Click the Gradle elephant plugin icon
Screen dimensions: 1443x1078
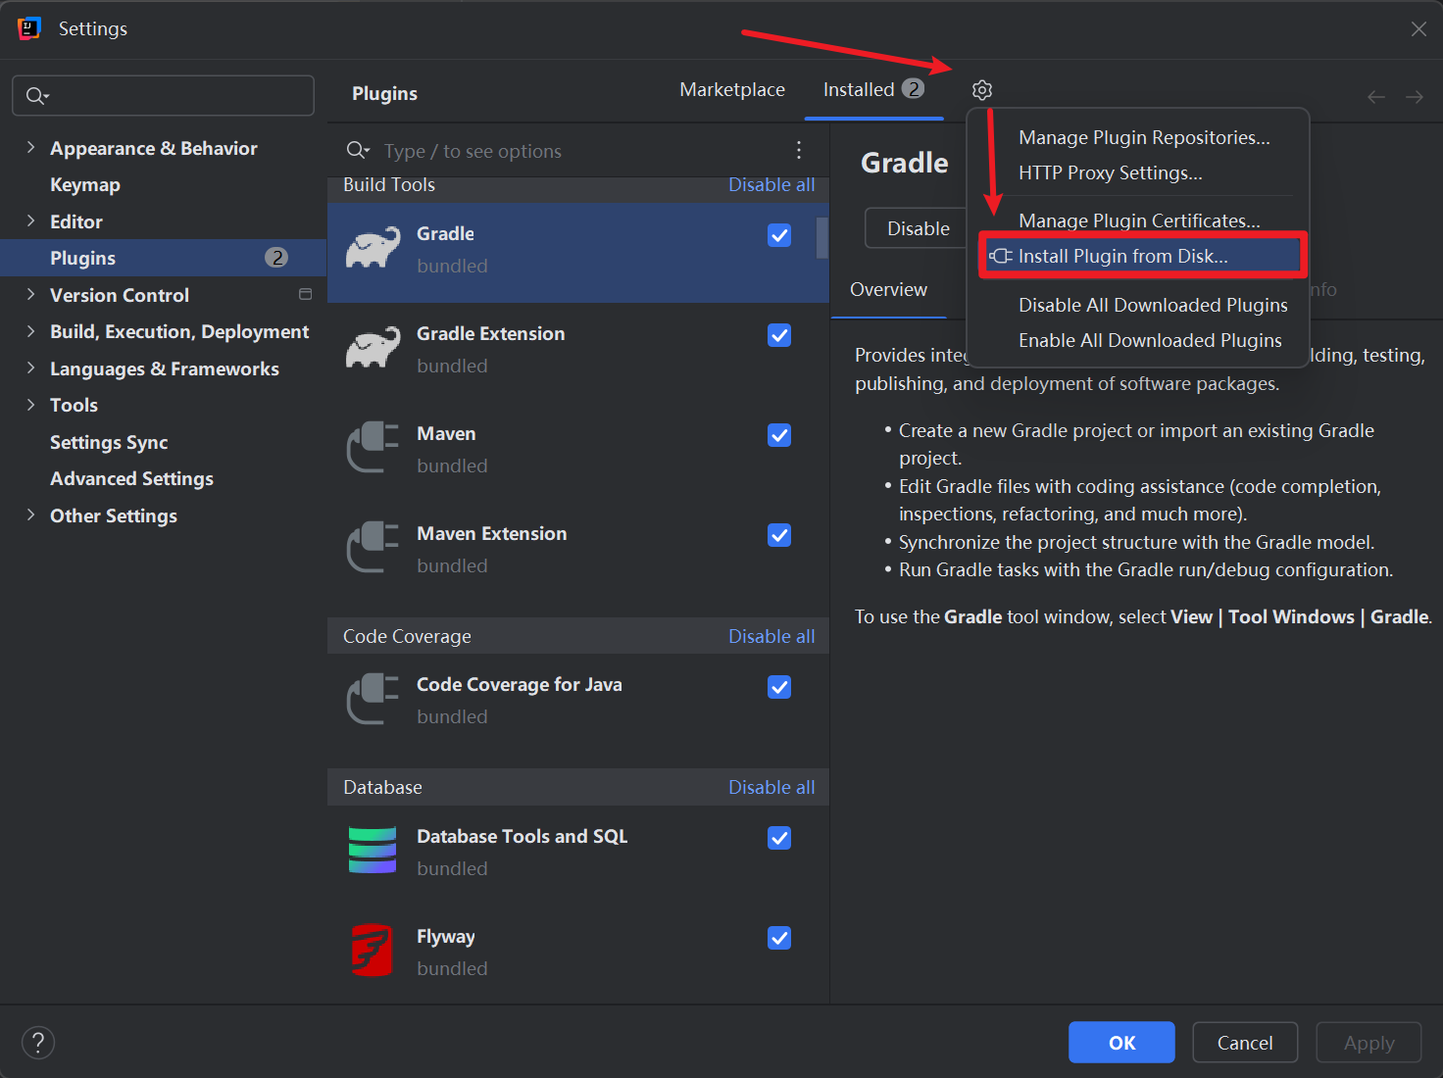point(373,249)
